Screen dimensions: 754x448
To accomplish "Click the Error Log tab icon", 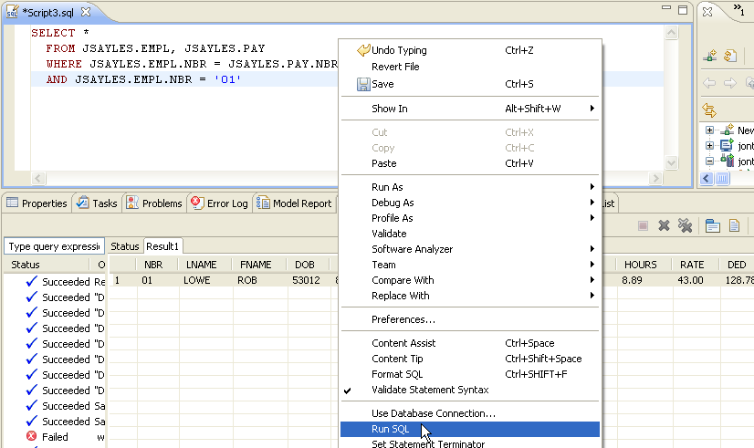I will (x=196, y=203).
